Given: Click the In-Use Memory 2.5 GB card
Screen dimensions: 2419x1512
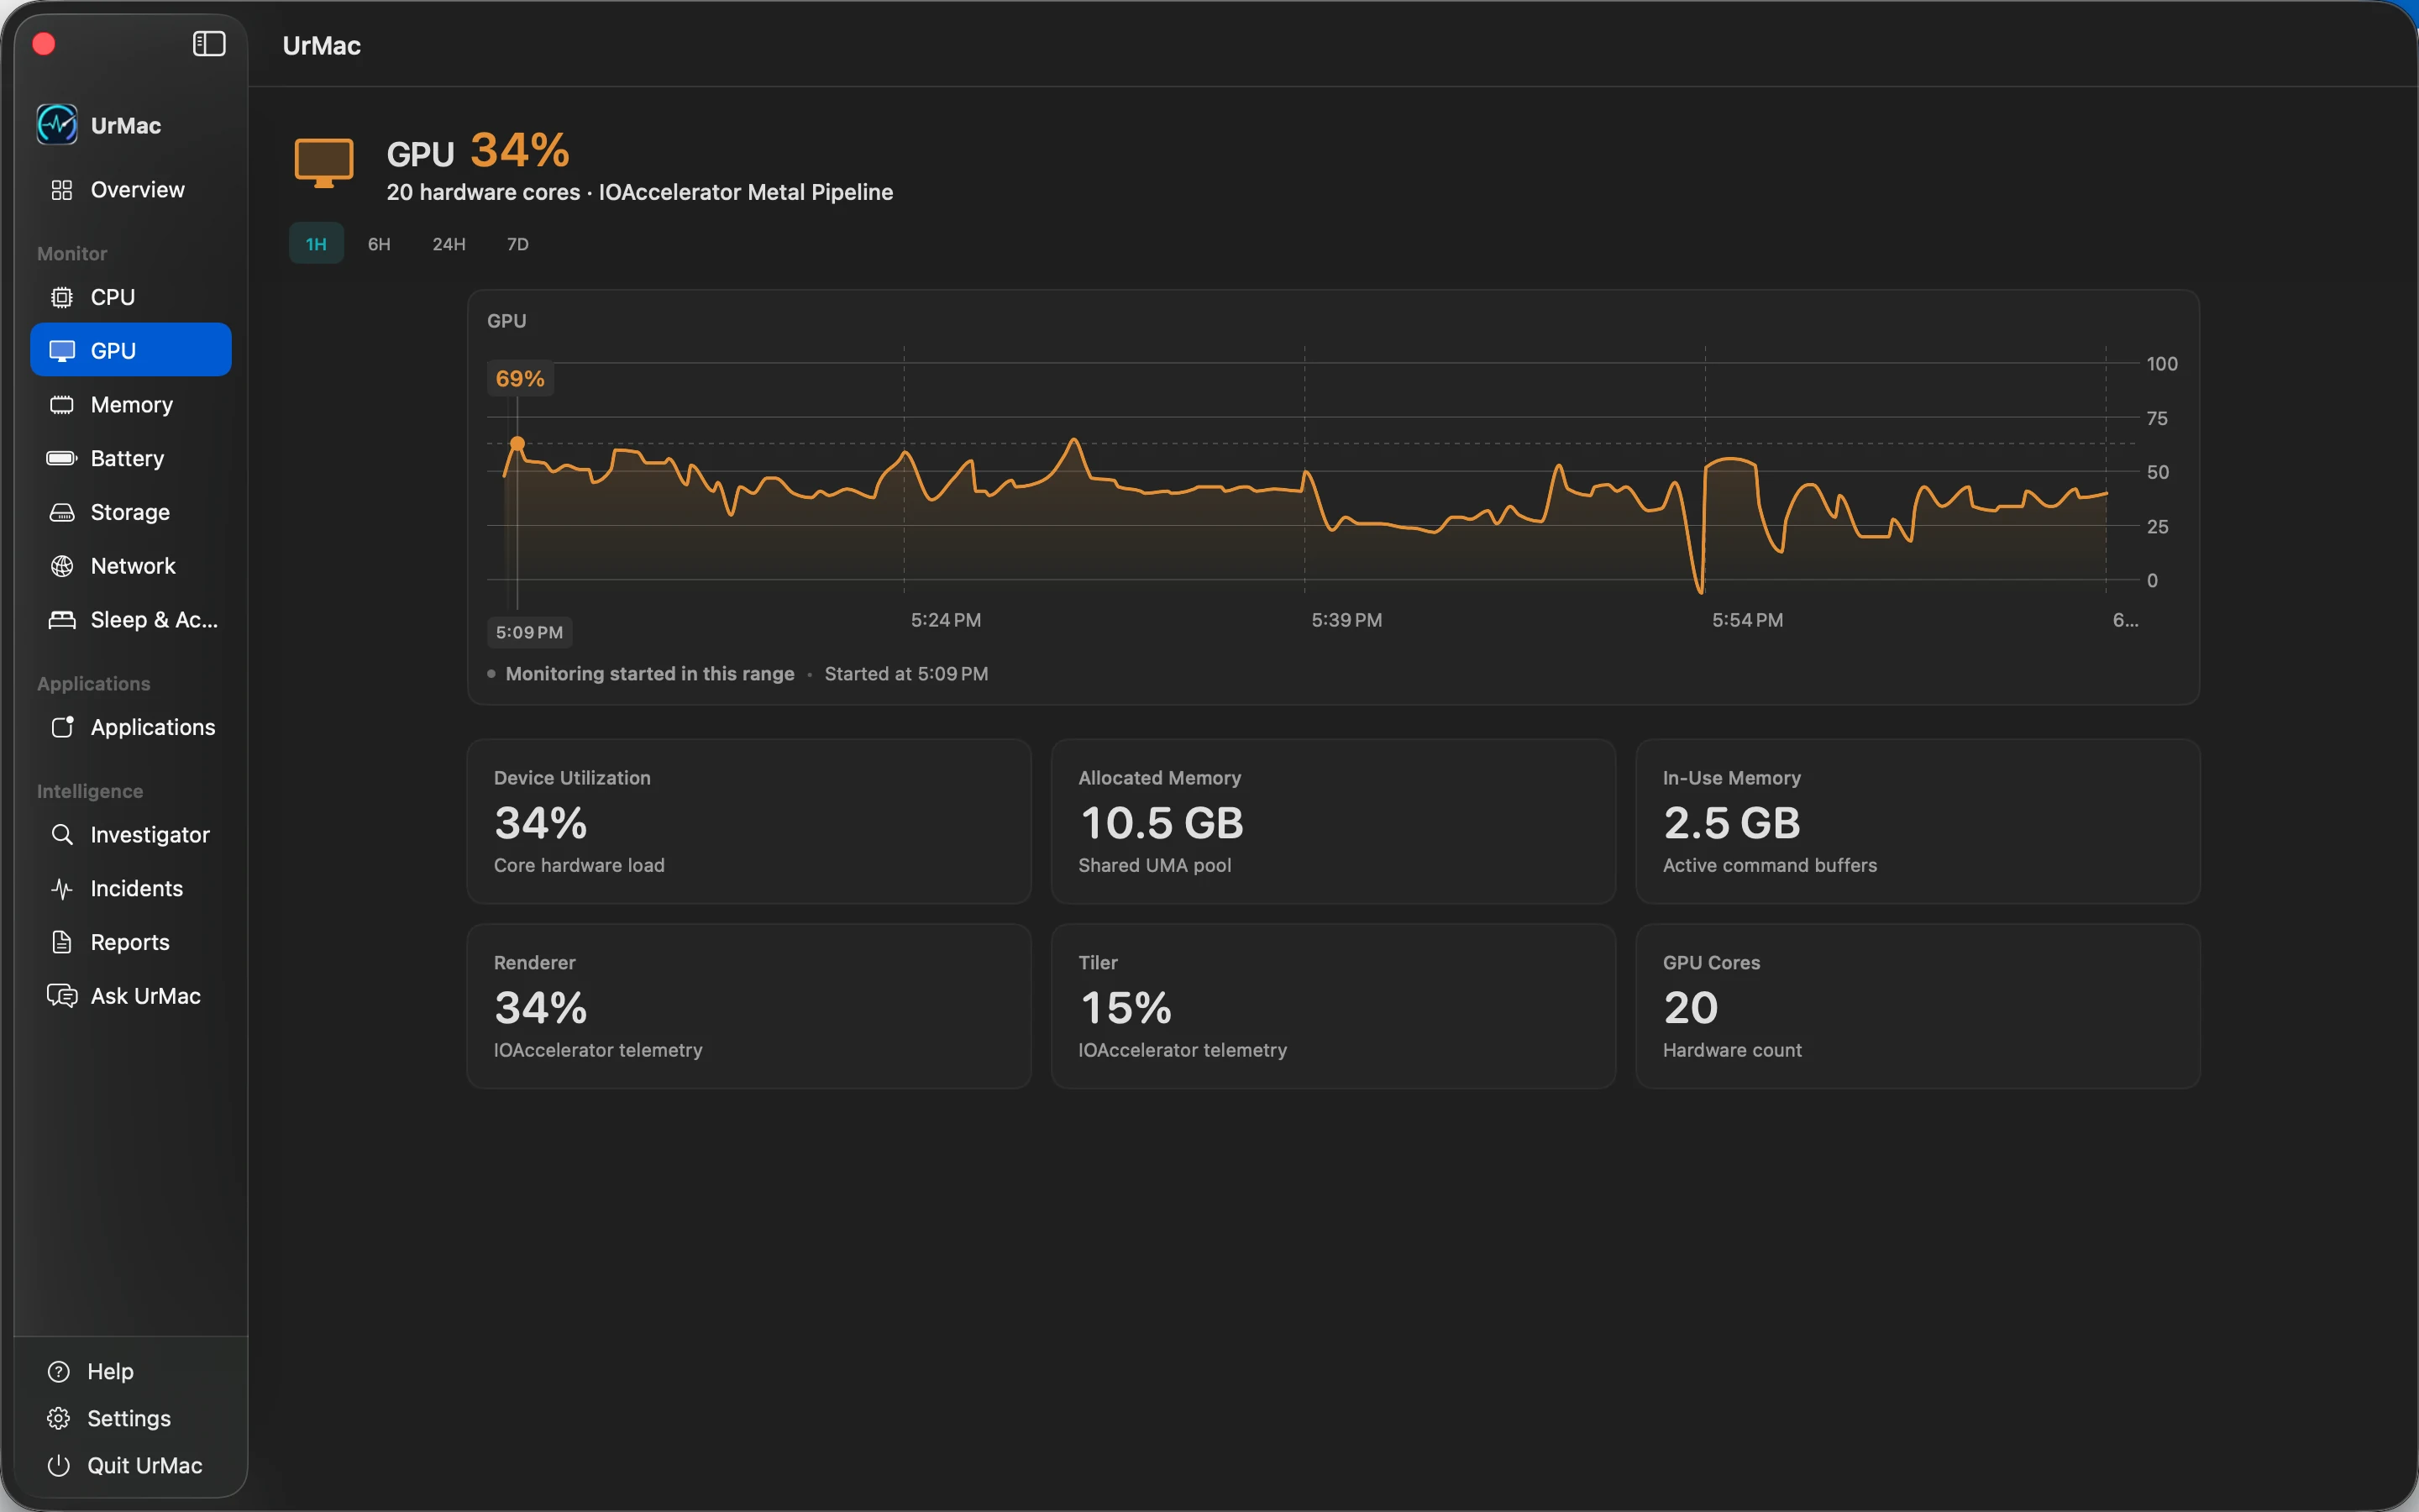Looking at the screenshot, I should click(x=1918, y=821).
